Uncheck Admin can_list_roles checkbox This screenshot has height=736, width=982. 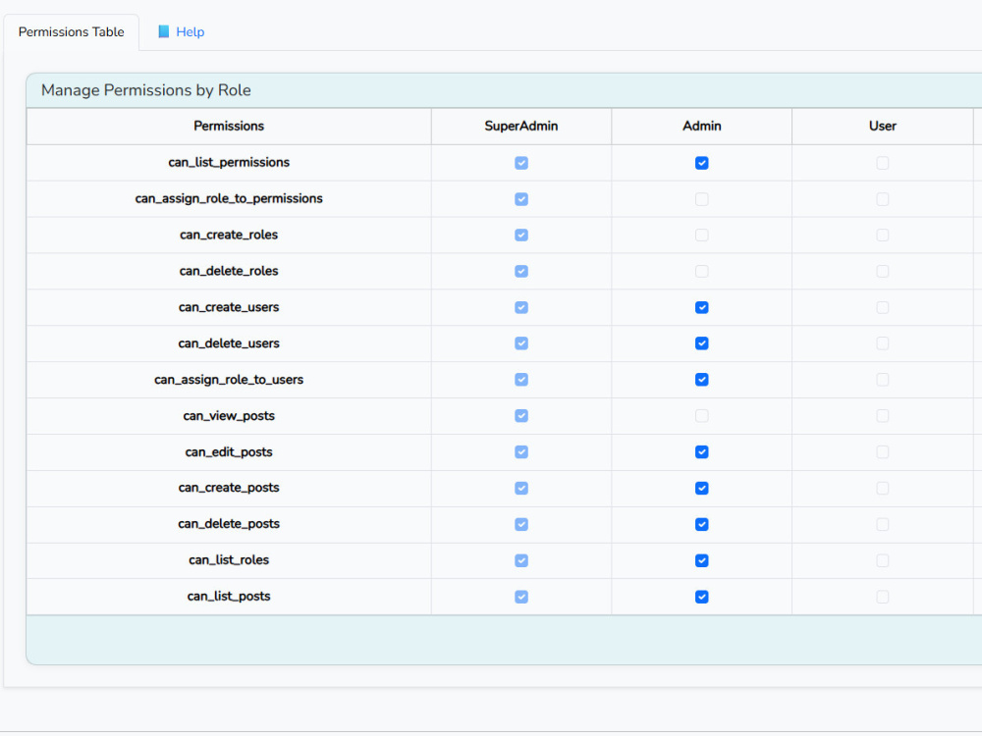(x=701, y=560)
